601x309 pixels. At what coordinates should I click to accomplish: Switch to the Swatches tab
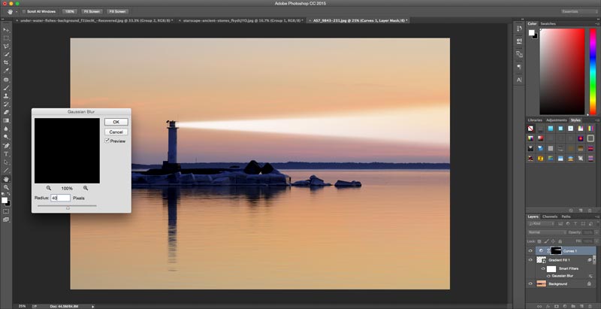548,24
